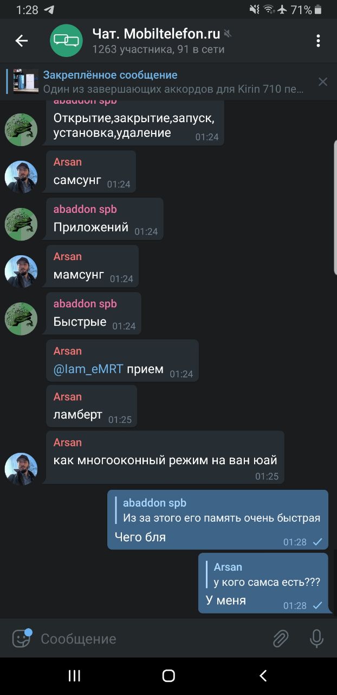Tap the microphone voice message icon

[x=316, y=639]
